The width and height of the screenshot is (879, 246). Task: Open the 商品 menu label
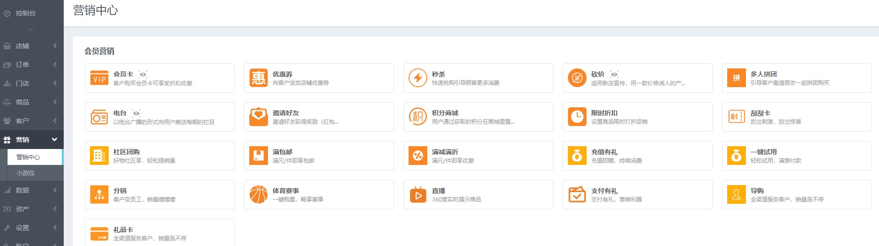[22, 102]
